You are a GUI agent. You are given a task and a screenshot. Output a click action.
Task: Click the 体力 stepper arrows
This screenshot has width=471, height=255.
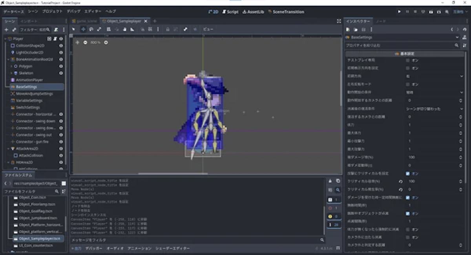click(461, 125)
